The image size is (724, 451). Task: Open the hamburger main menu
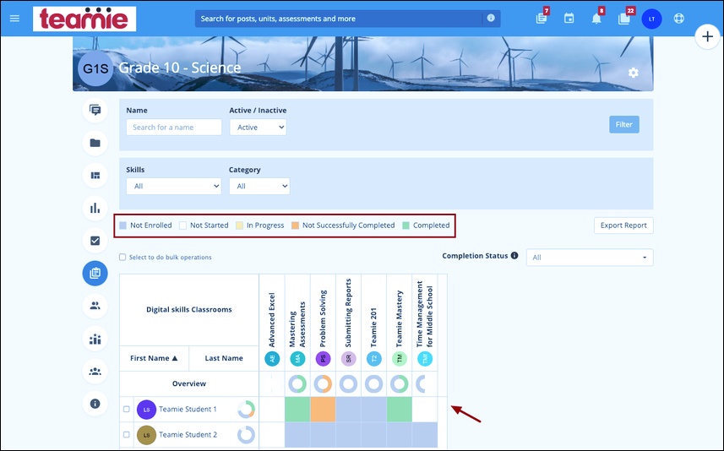click(14, 19)
